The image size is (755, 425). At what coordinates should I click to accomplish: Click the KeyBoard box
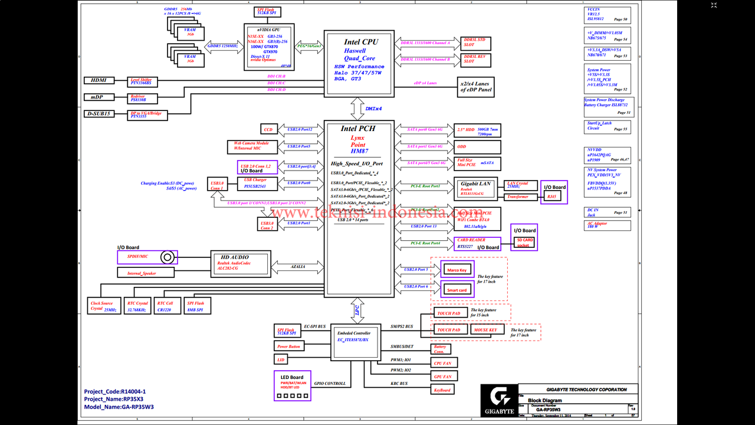coord(442,390)
